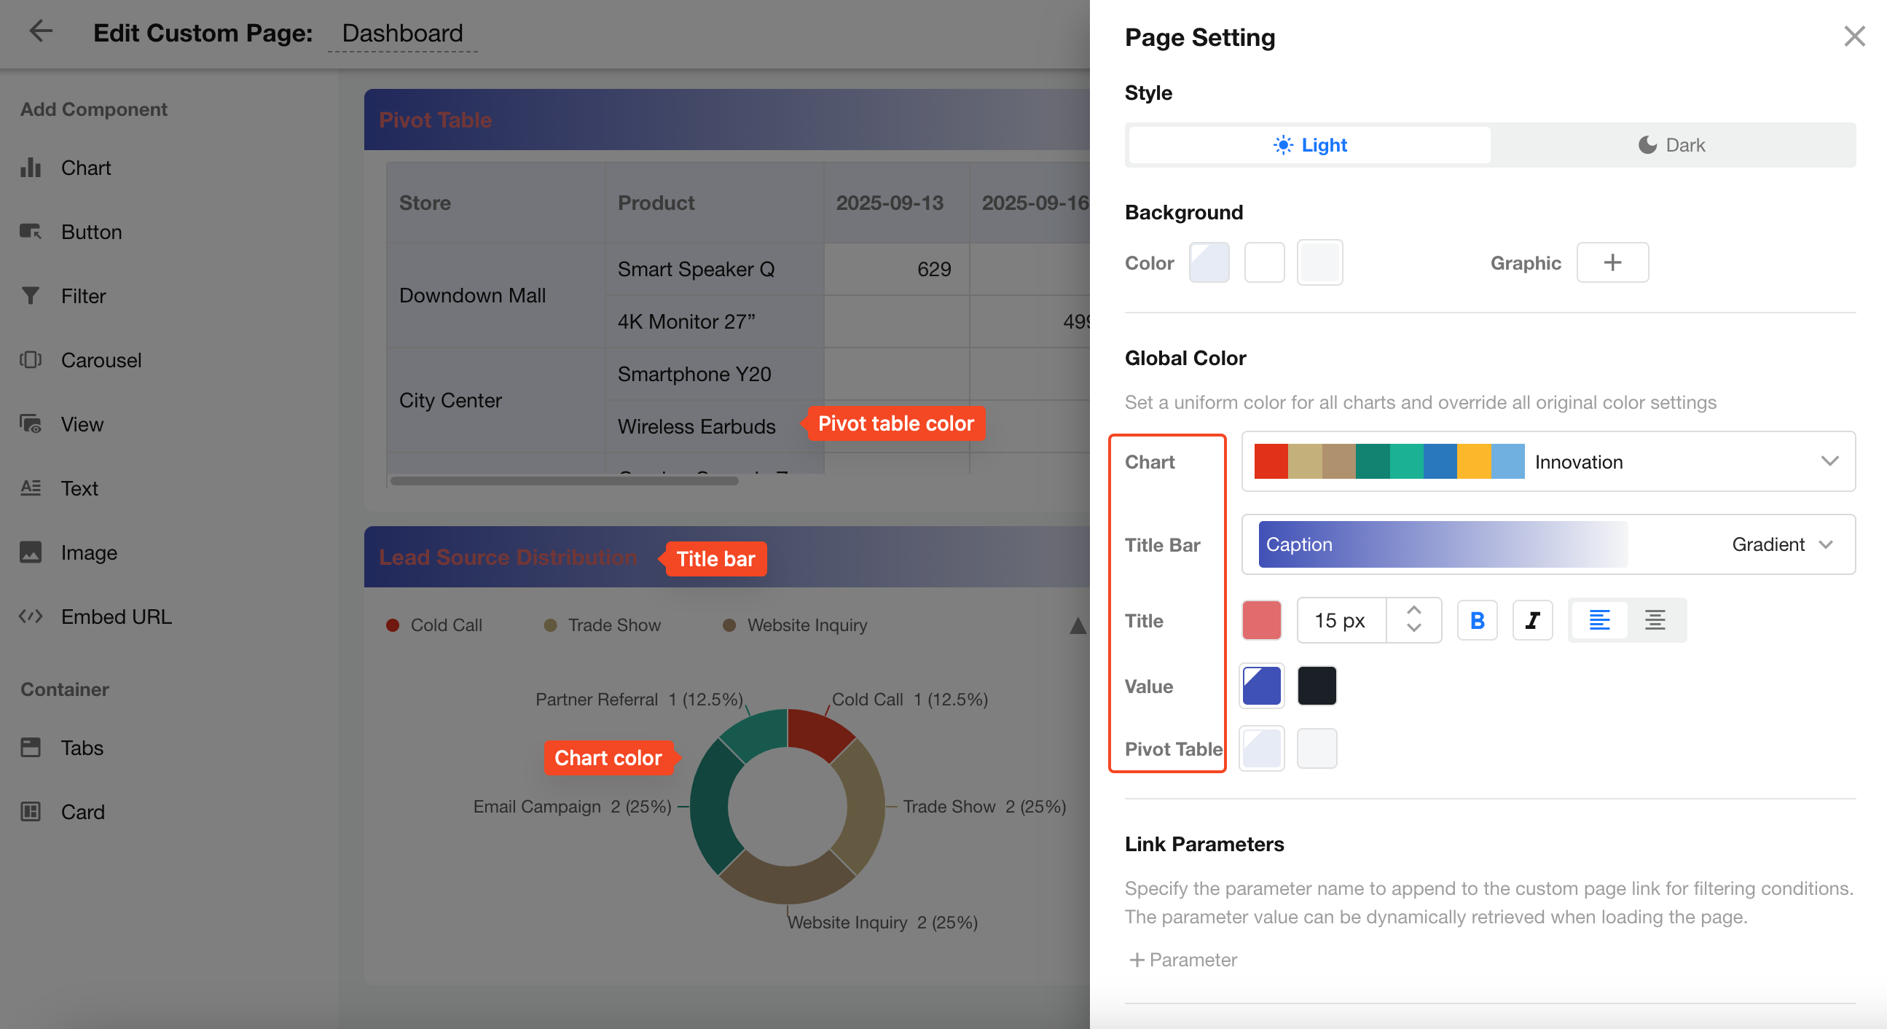Select the Light style option
Viewport: 1887px width, 1029px height.
[x=1309, y=145]
